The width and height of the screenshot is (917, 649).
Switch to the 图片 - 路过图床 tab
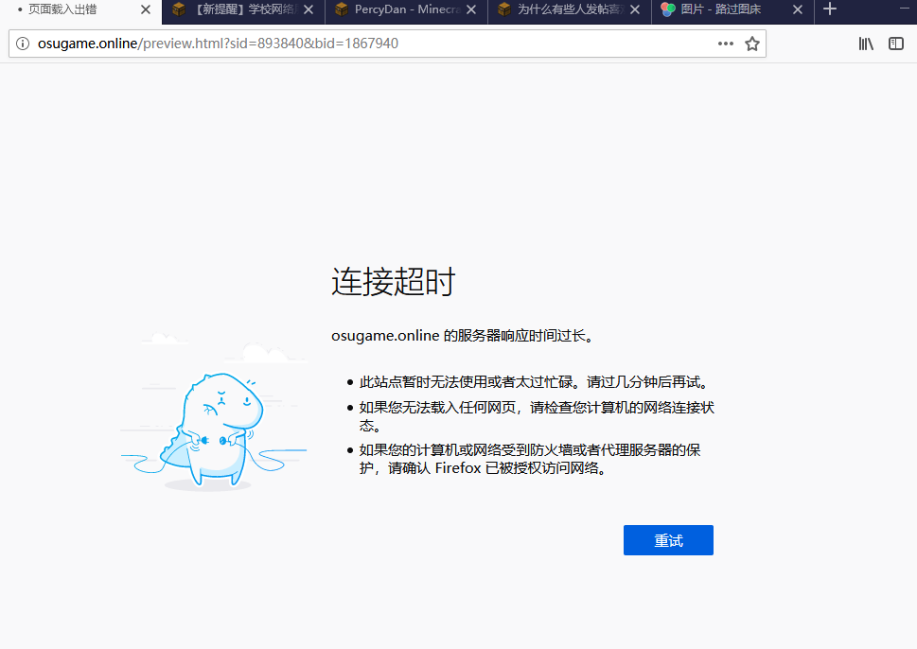(x=724, y=9)
